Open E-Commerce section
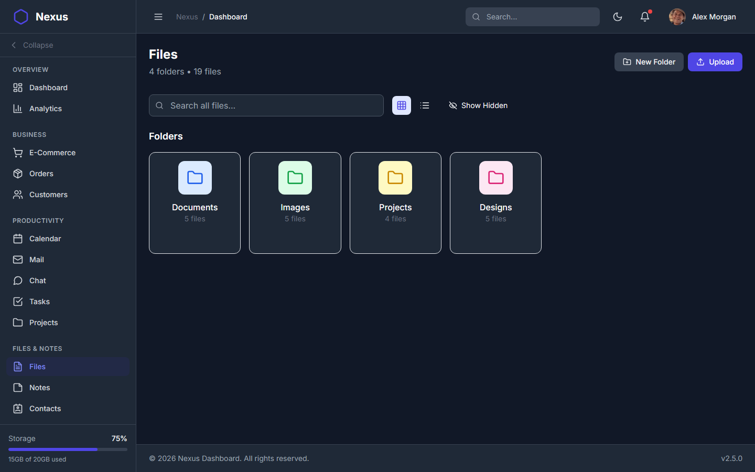Viewport: 755px width, 472px height. pyautogui.click(x=68, y=153)
